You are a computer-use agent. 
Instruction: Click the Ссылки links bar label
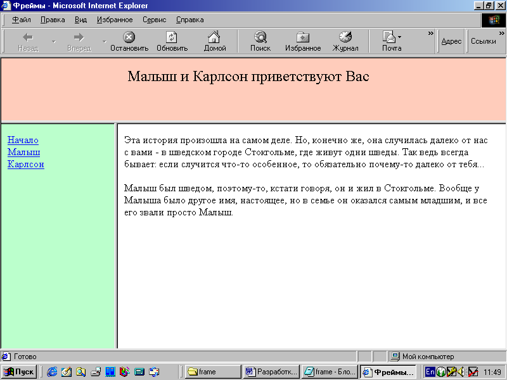point(483,41)
